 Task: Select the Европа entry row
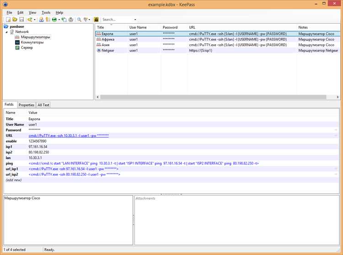click(x=218, y=34)
